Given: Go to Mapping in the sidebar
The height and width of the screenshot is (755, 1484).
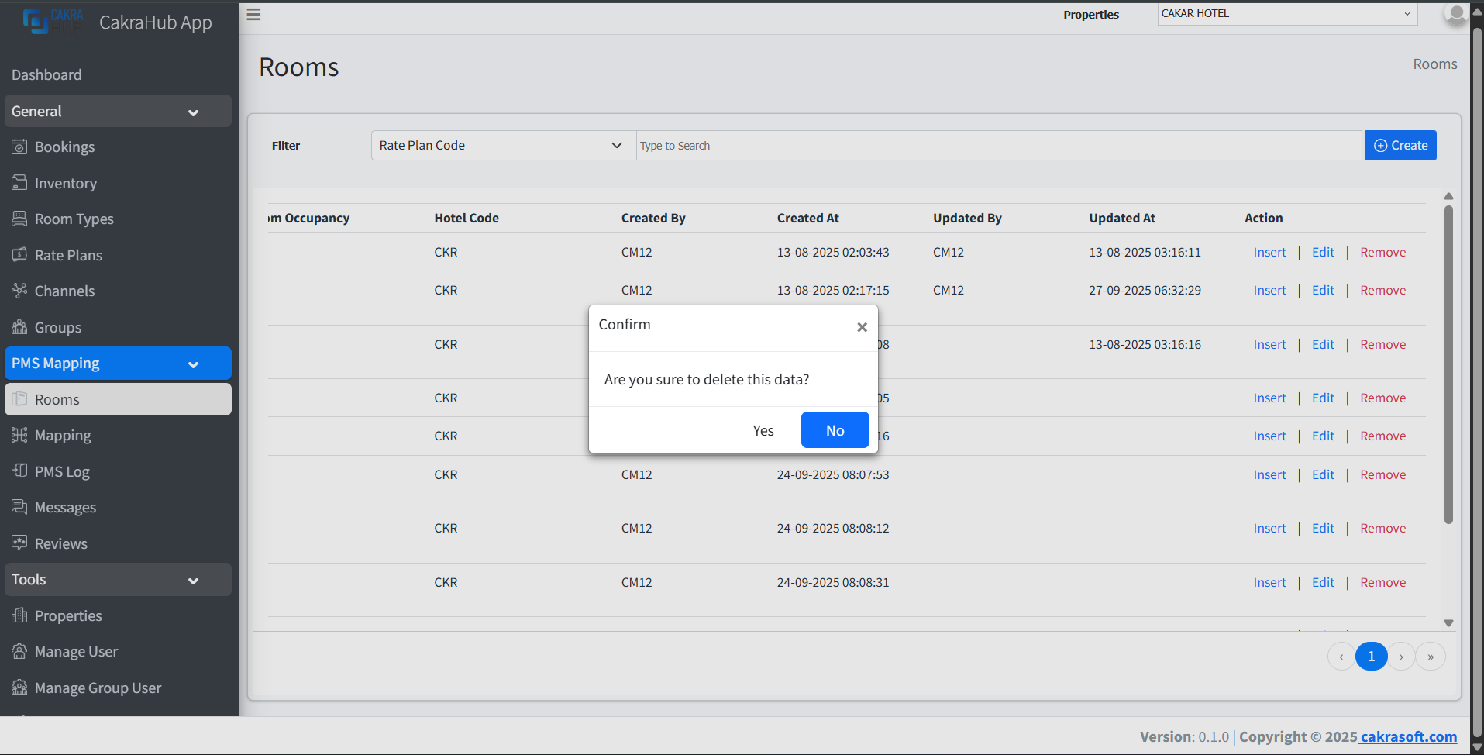Looking at the screenshot, I should pyautogui.click(x=63, y=436).
